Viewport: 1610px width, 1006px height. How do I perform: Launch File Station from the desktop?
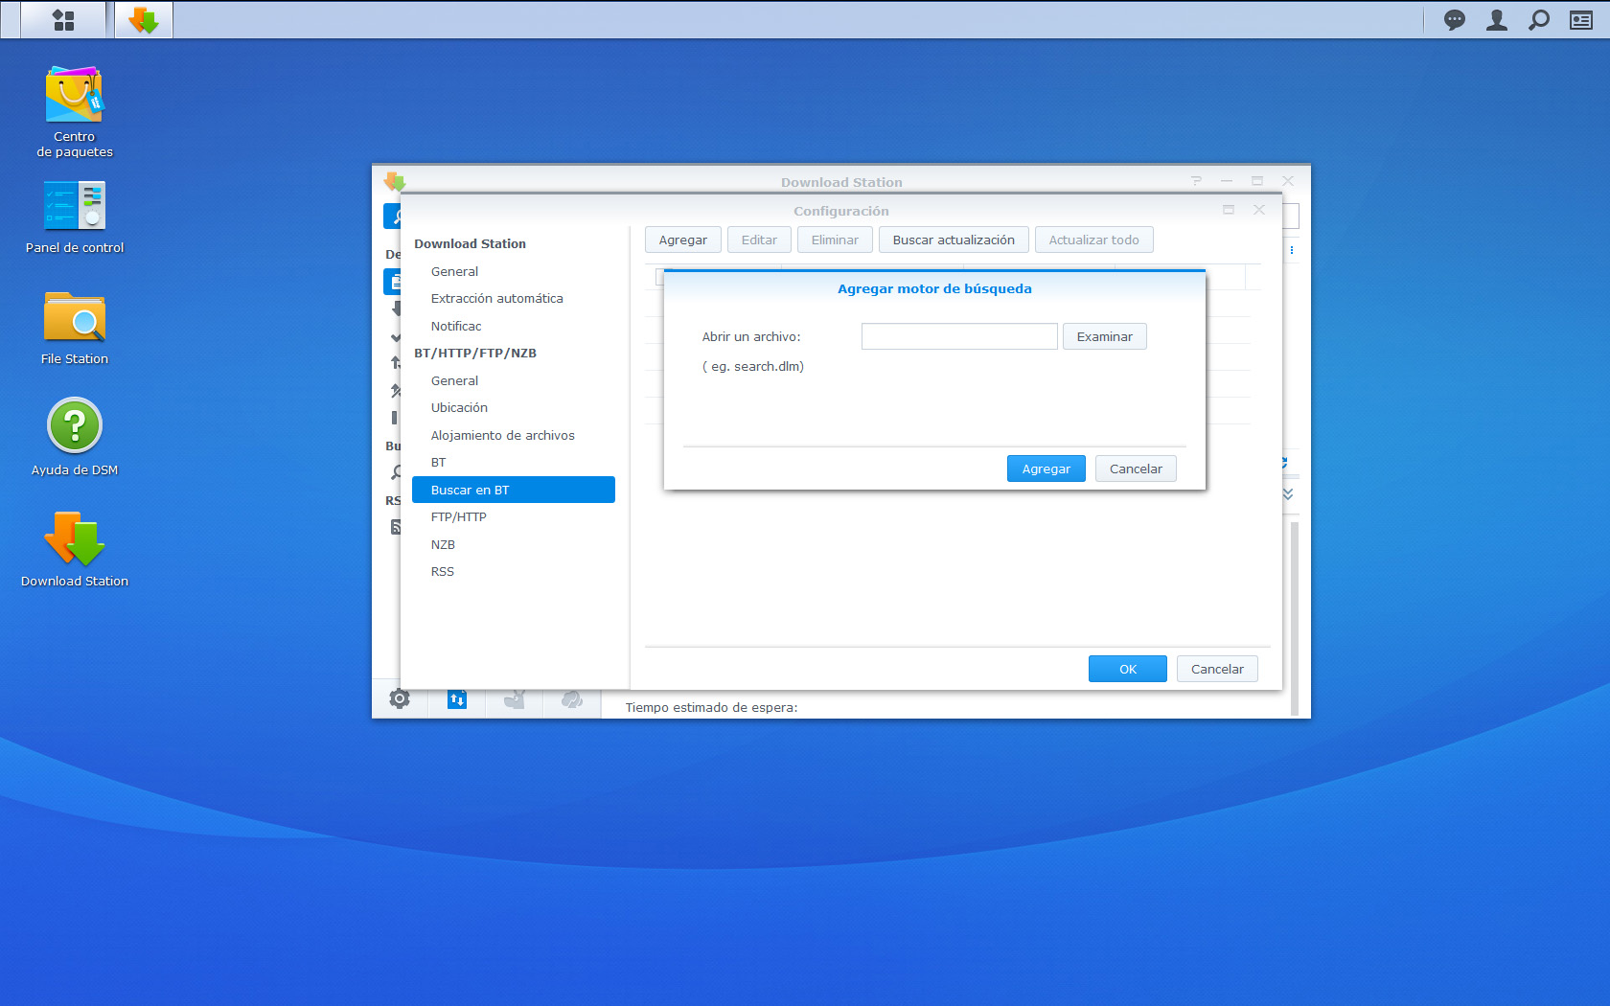tap(75, 329)
